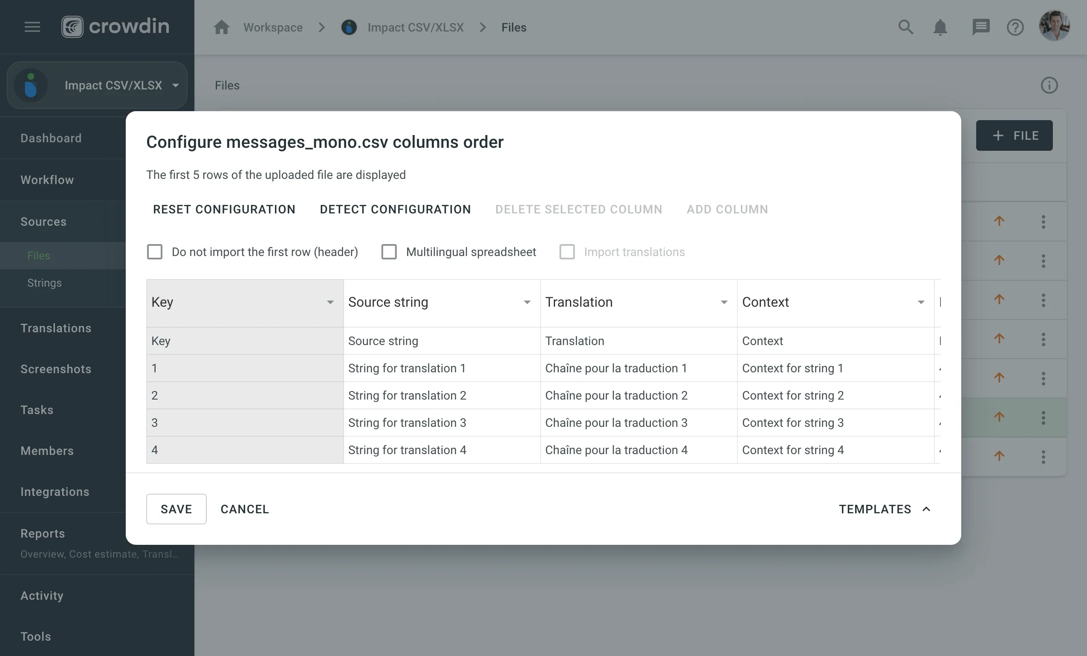
Task: Save the column configuration
Action: [x=176, y=509]
